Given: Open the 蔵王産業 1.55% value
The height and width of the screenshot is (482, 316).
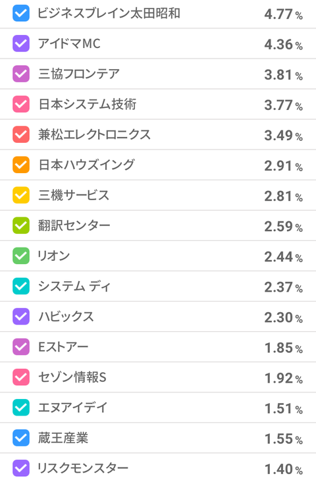Looking at the screenshot, I should coord(284,439).
